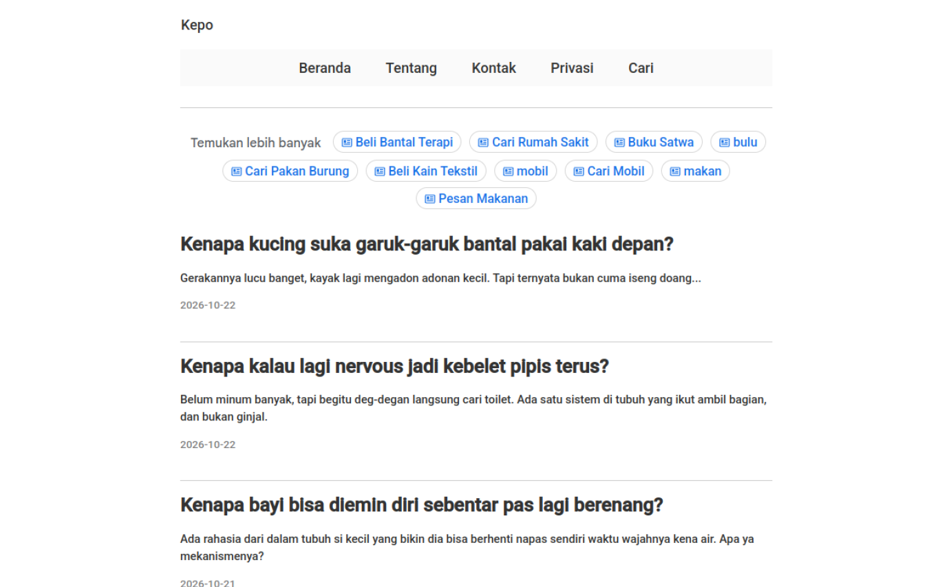This screenshot has width=940, height=587.
Task: Click the excerpt starting 'Gerakannya lucu banget'
Action: pyautogui.click(x=440, y=279)
